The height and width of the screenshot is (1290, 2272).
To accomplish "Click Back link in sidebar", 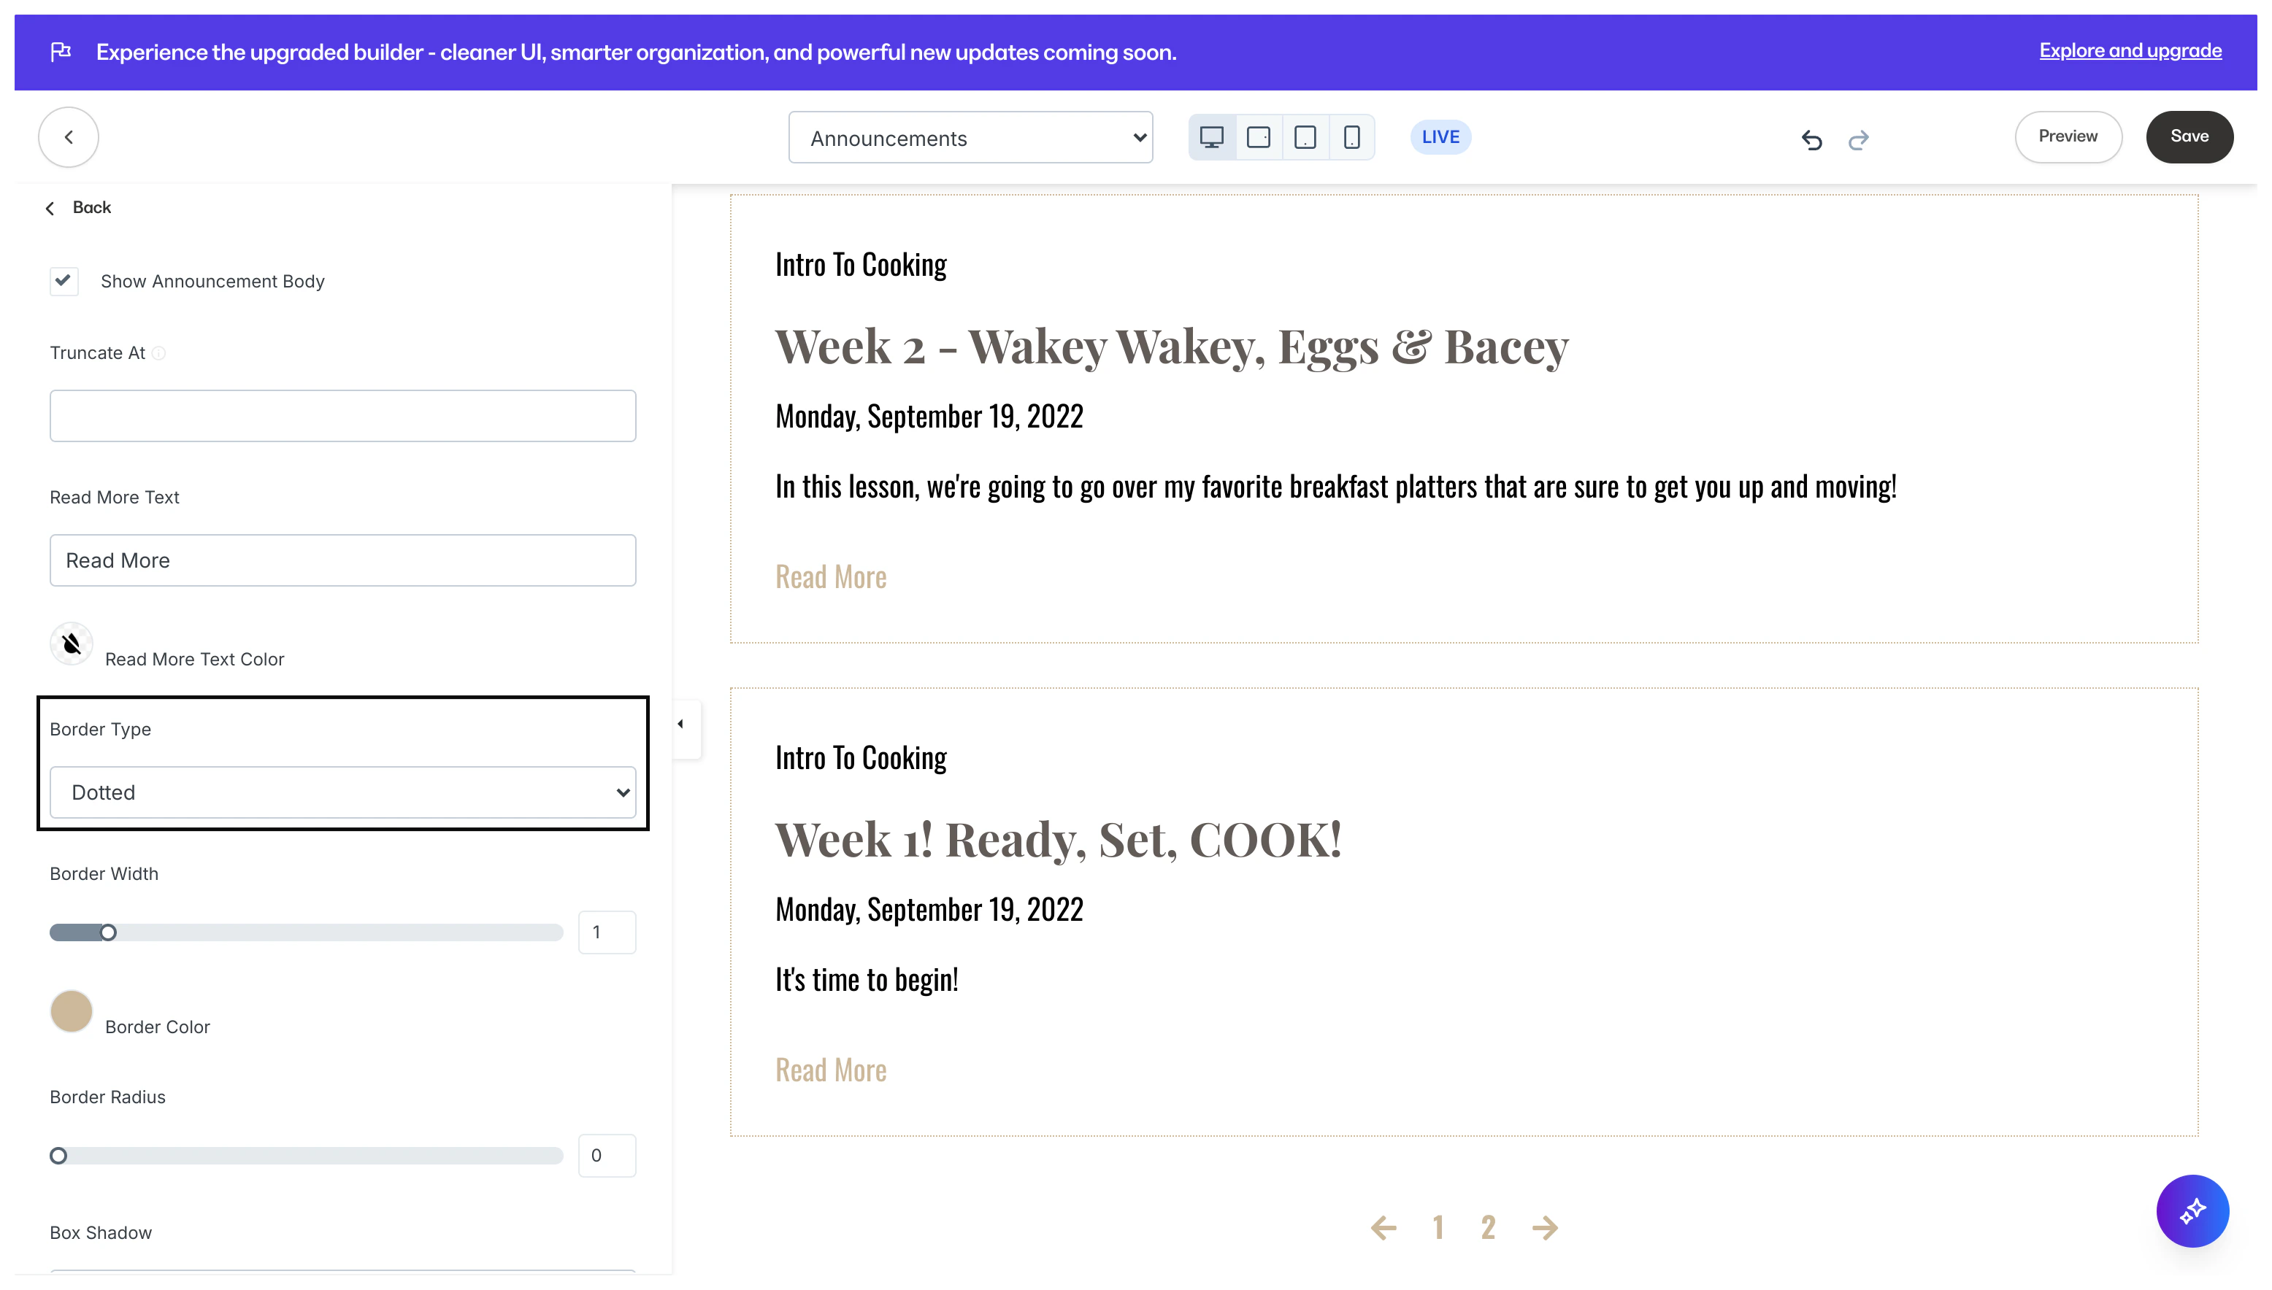I will click(78, 207).
